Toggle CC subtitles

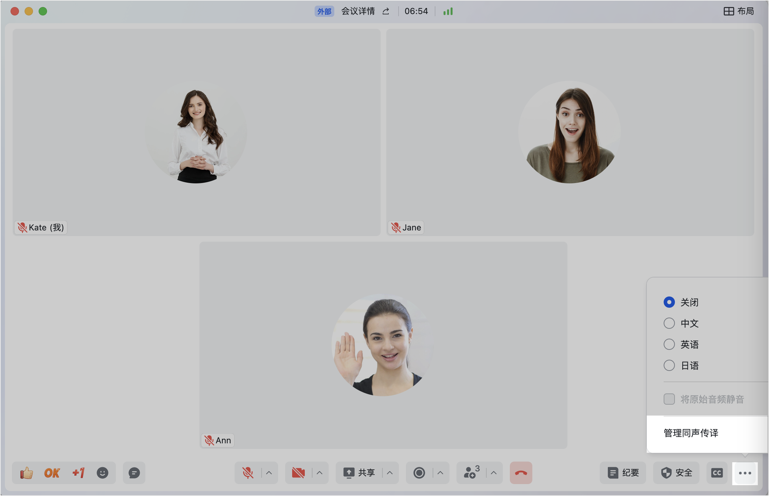pos(717,473)
